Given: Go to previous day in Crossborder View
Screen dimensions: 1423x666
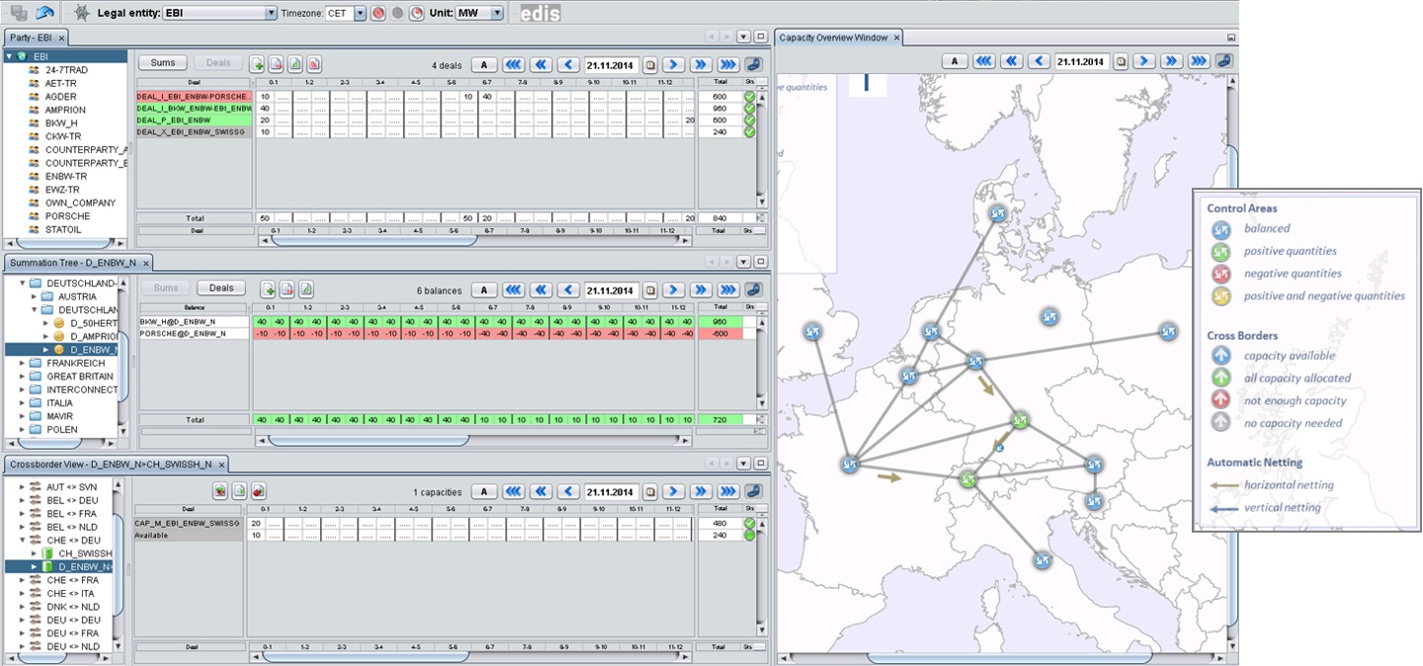Looking at the screenshot, I should 568,492.
